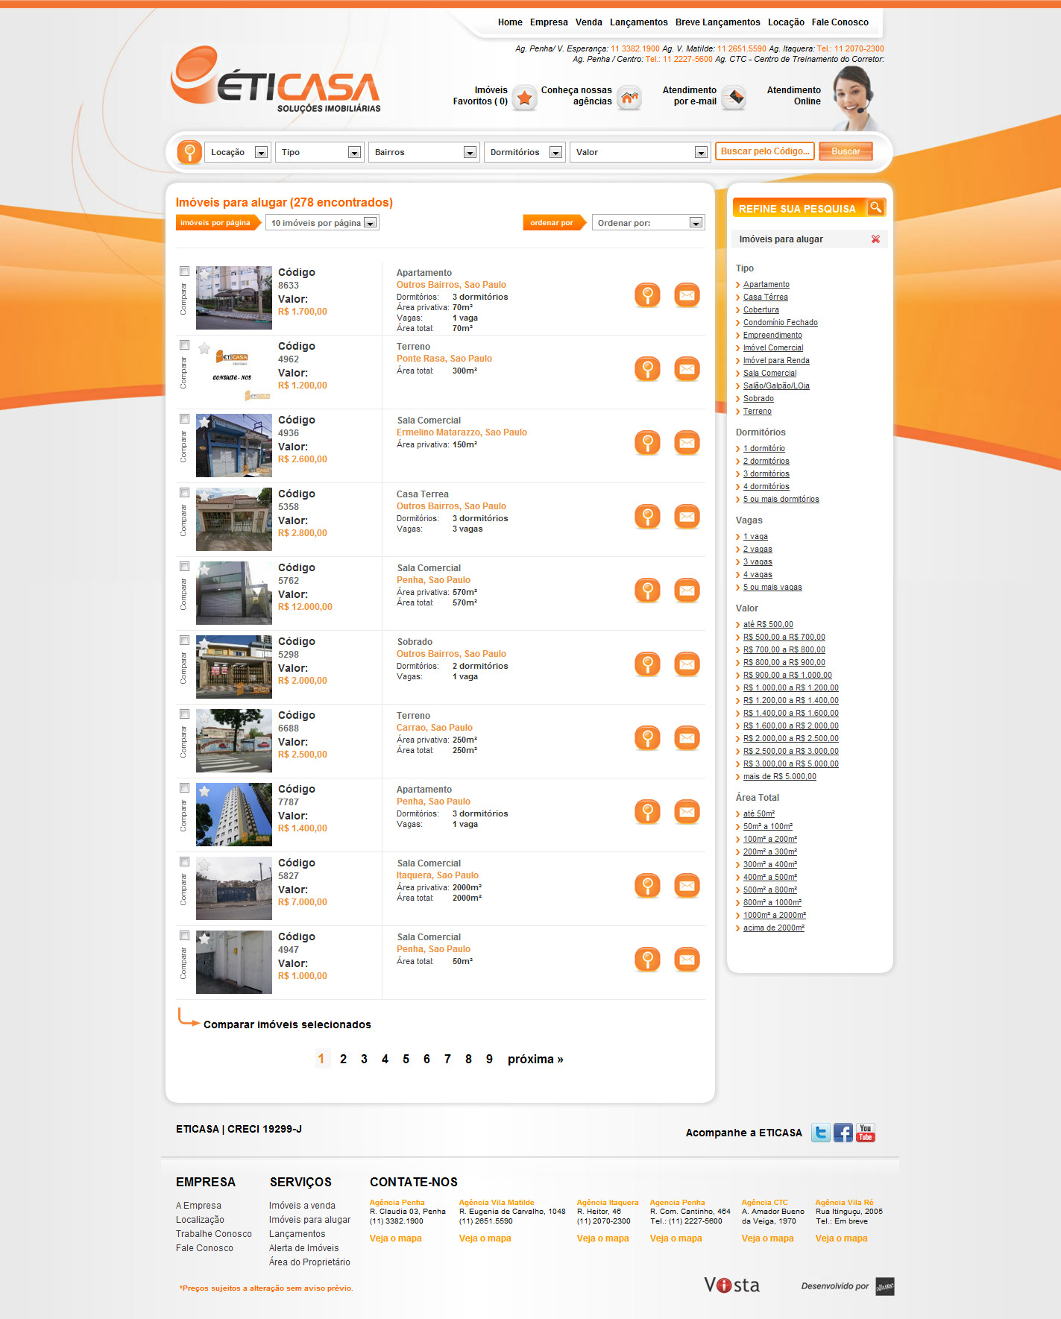Tick Comparar checkbox for code 5827

click(x=184, y=862)
